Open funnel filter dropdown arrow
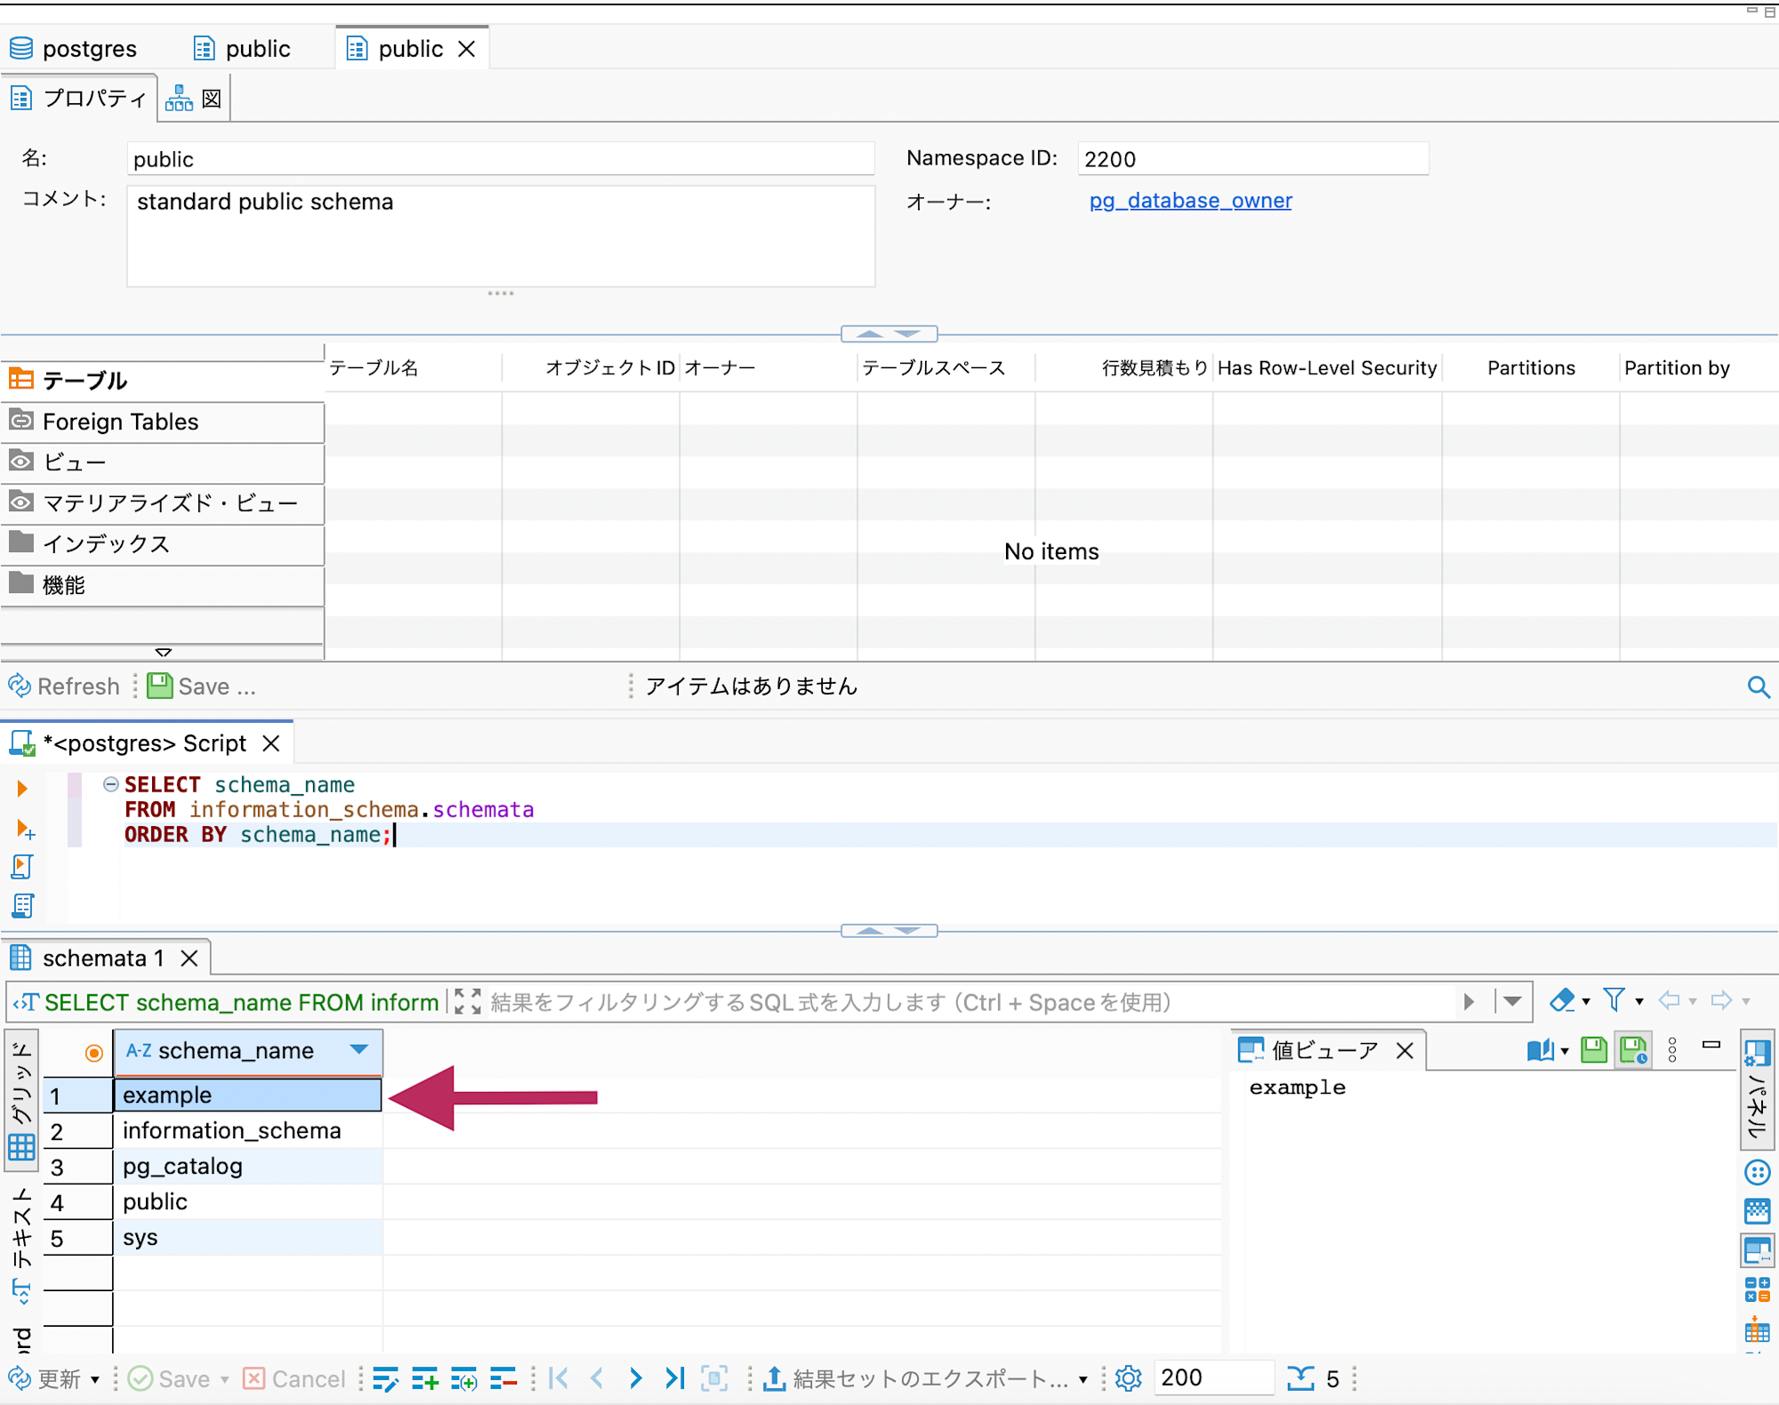 tap(1639, 1002)
